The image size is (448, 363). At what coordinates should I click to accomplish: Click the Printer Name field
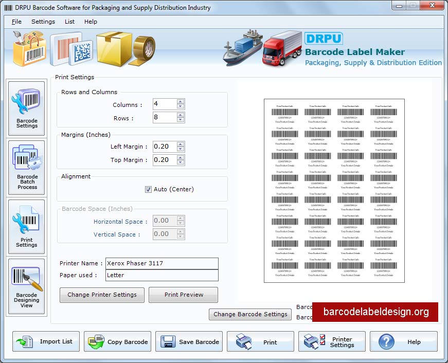(162, 263)
